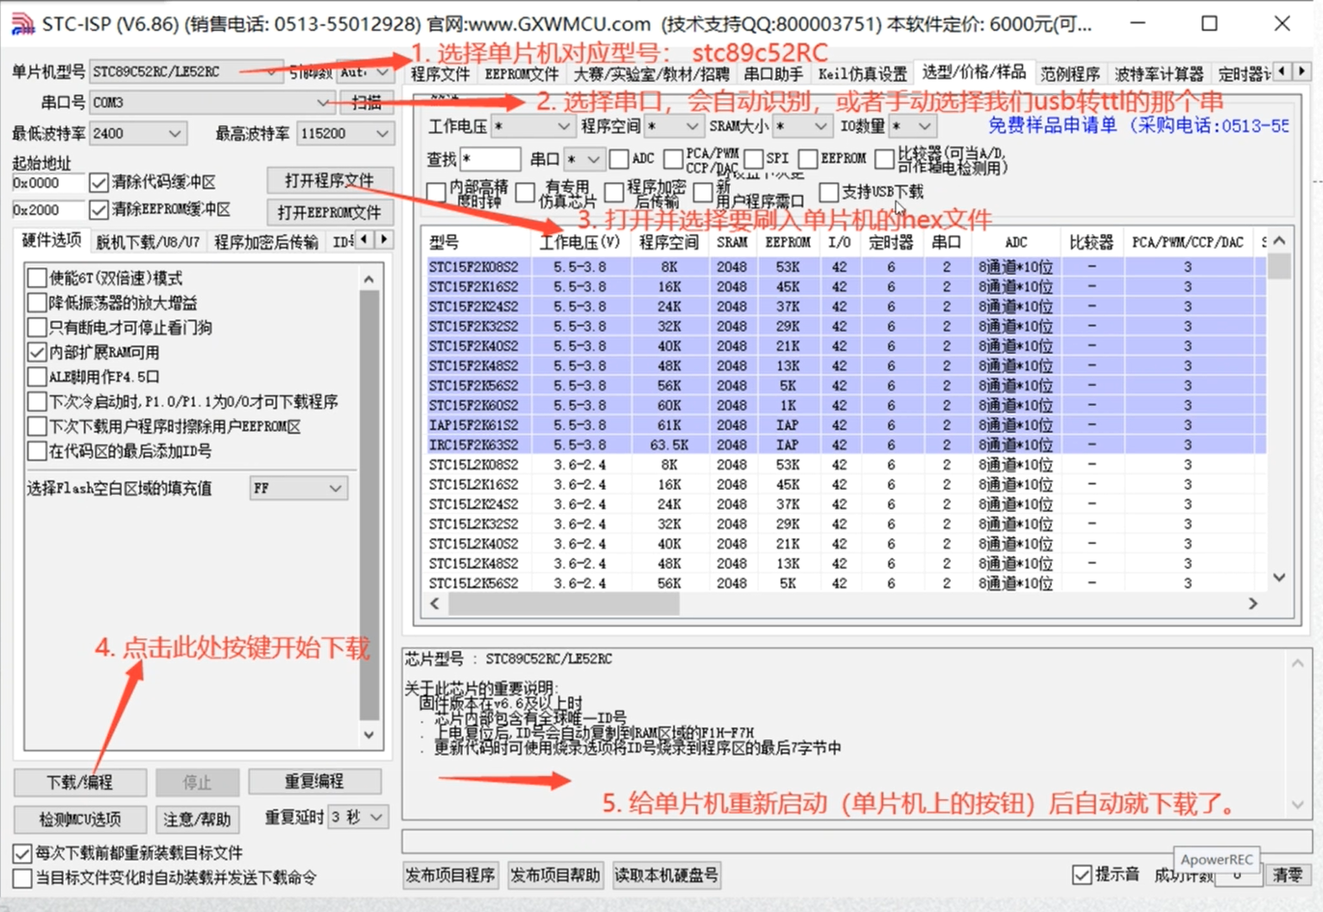Select 硬件选项 tab
The width and height of the screenshot is (1323, 912).
[51, 240]
